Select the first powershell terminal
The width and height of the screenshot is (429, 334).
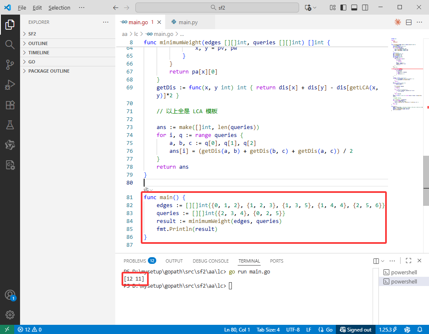coord(404,273)
